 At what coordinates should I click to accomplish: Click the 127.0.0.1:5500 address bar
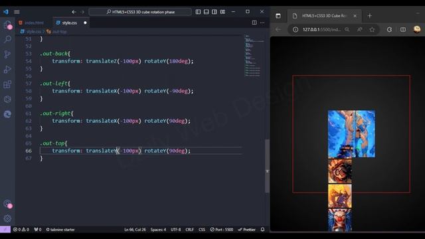pos(321,29)
